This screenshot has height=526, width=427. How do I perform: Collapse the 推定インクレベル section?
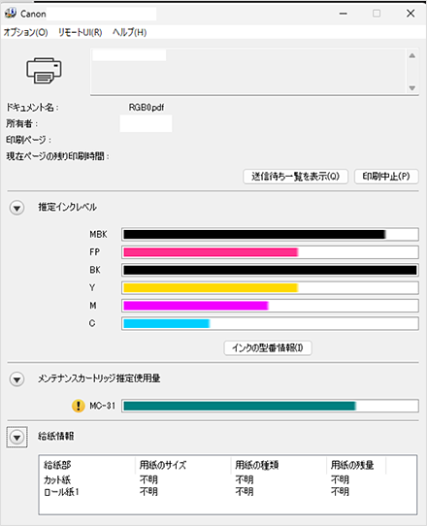(16, 208)
